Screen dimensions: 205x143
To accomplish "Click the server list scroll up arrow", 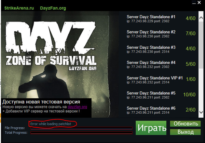I will (x=201, y=18).
